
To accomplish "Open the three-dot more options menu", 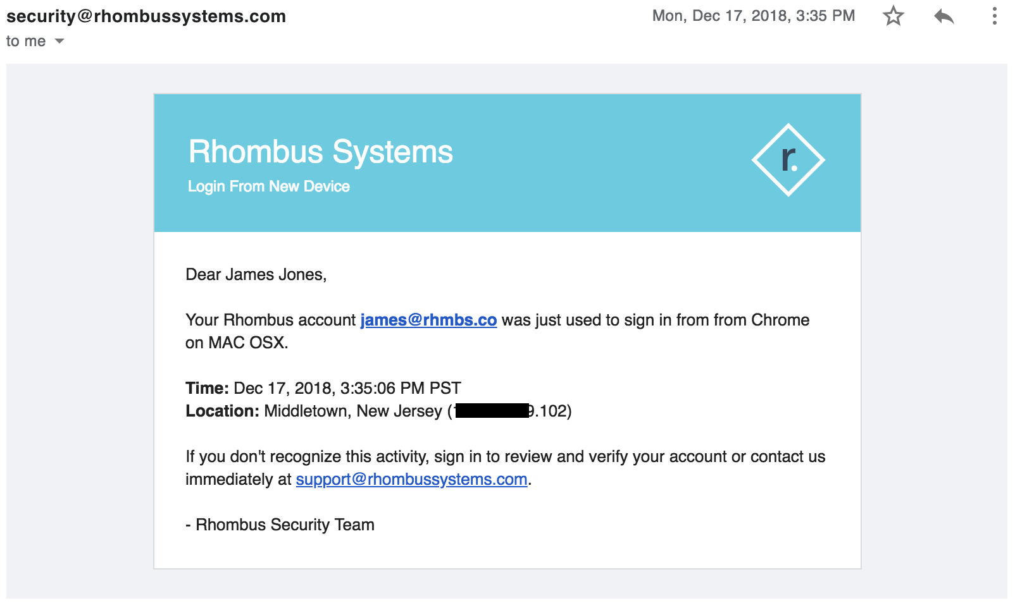I will pyautogui.click(x=994, y=16).
